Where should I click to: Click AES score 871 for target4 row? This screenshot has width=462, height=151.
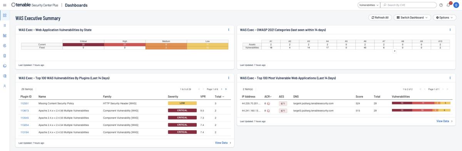tap(283, 104)
